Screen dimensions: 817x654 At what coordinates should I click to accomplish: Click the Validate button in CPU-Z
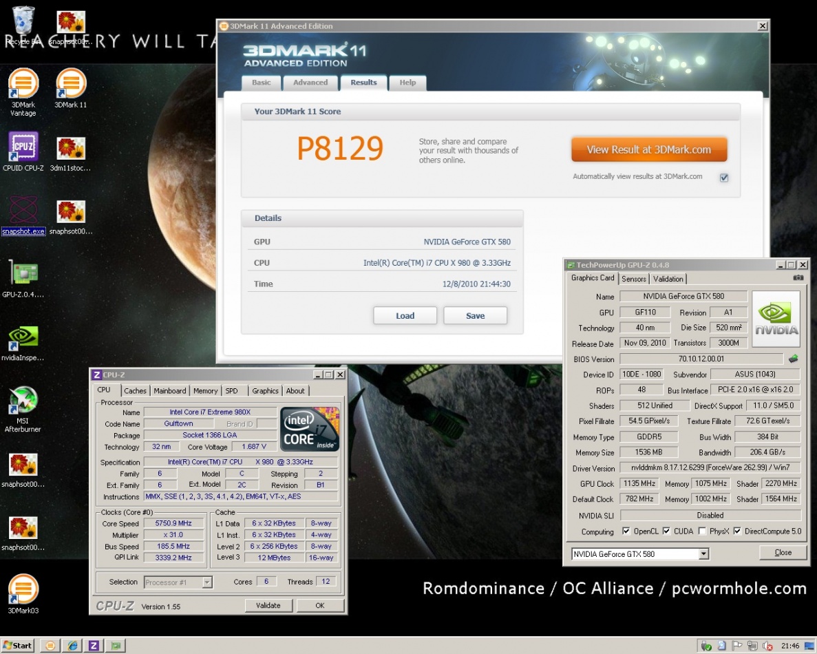click(268, 606)
